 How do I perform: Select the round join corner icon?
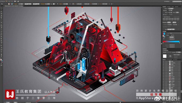point(170,12)
